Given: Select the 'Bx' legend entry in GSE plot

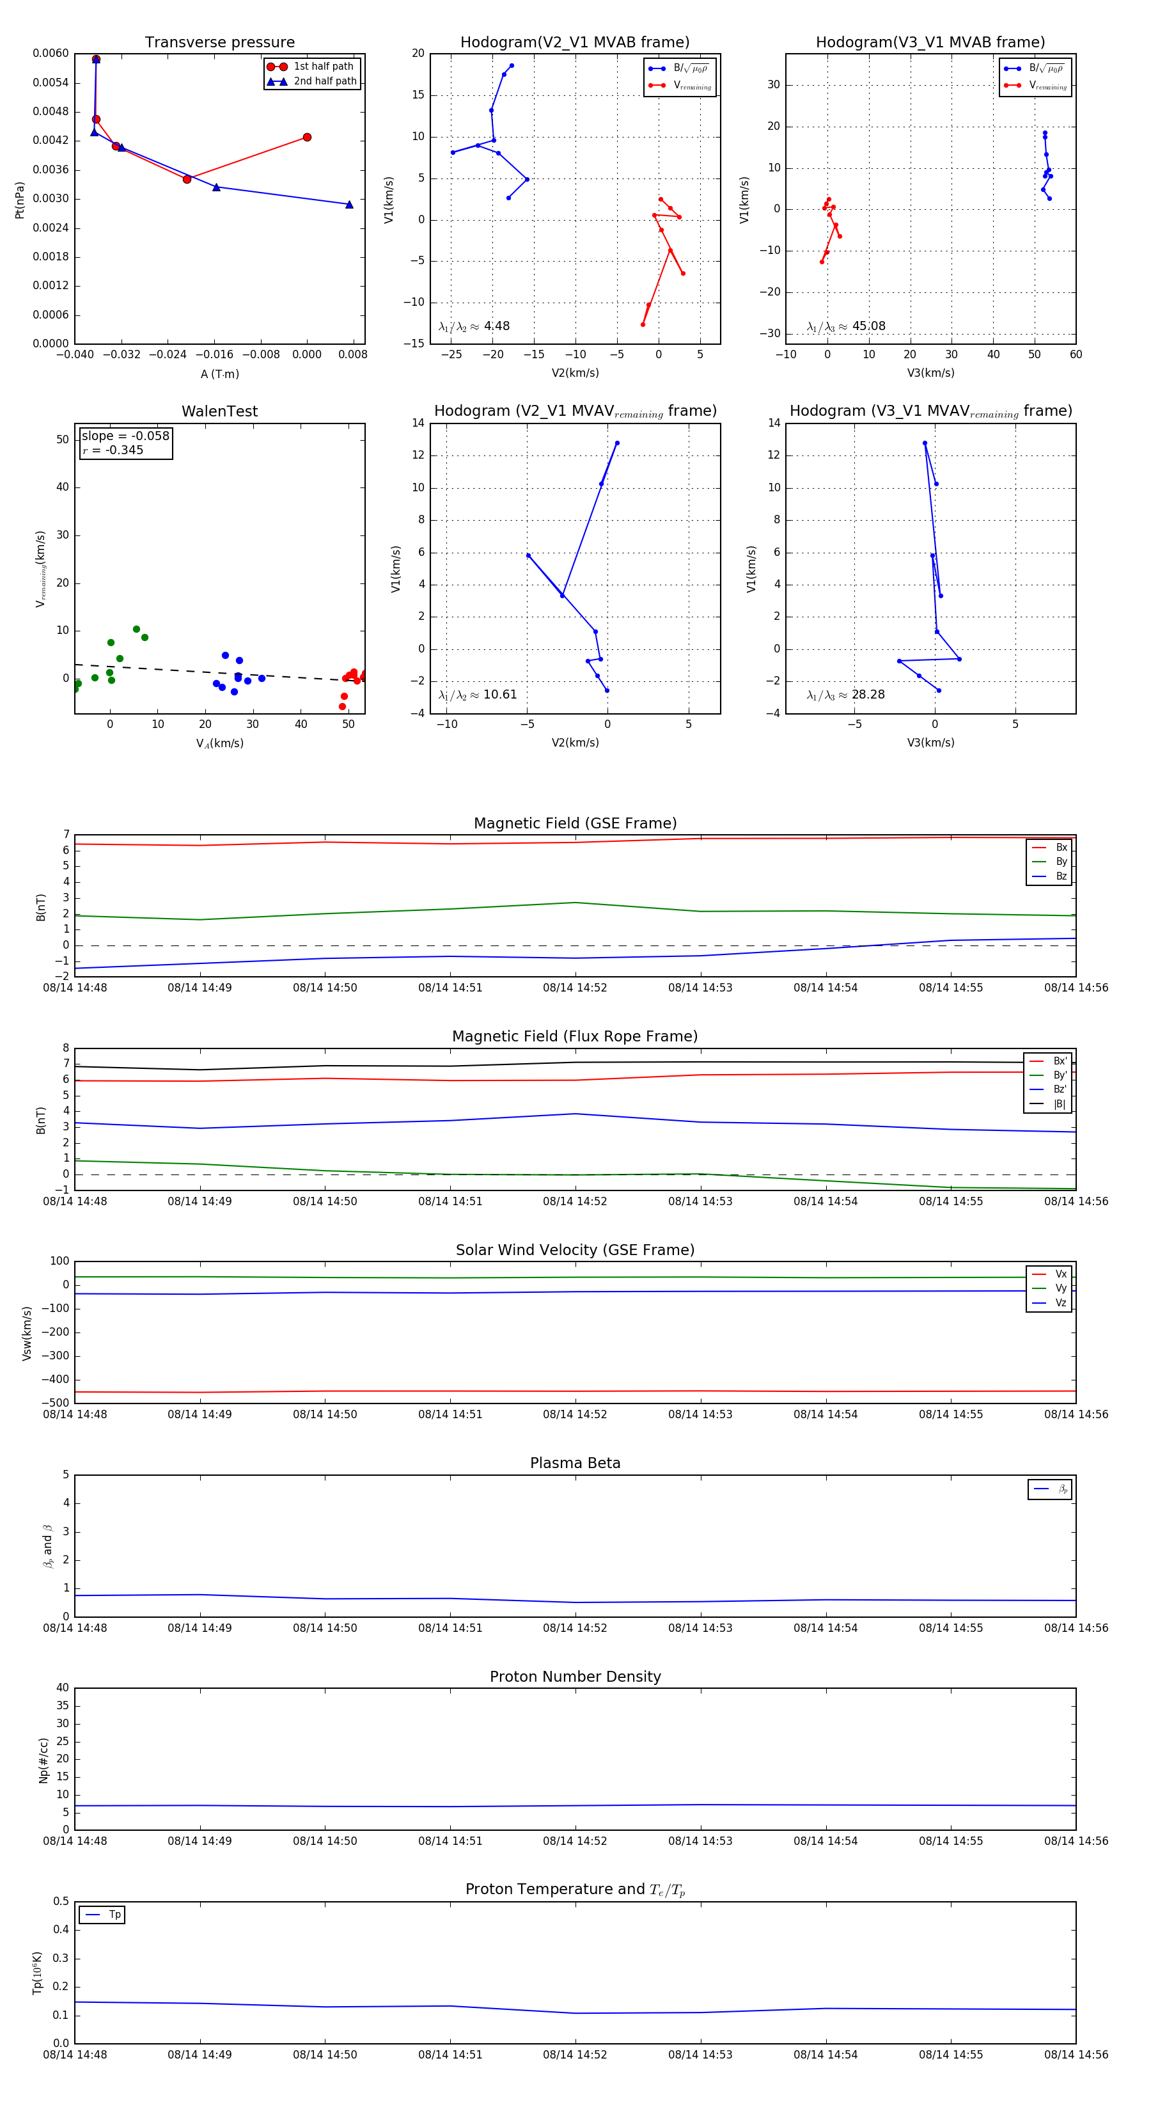Looking at the screenshot, I should 1049,848.
